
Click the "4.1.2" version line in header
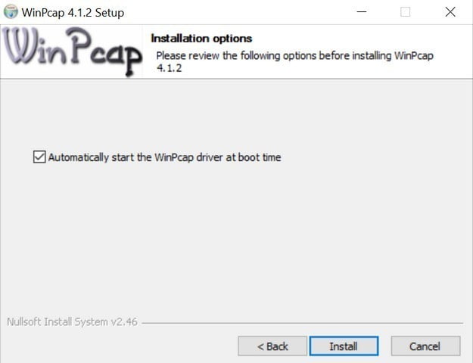pyautogui.click(x=170, y=68)
